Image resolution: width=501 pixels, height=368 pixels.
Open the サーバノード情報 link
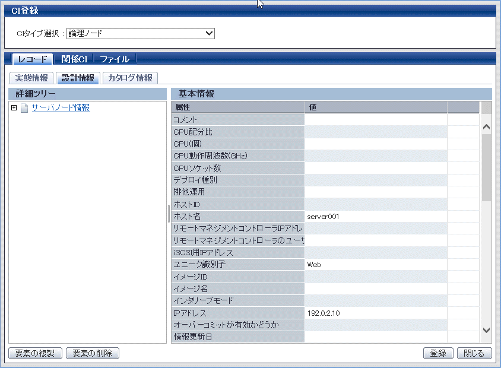coord(61,108)
